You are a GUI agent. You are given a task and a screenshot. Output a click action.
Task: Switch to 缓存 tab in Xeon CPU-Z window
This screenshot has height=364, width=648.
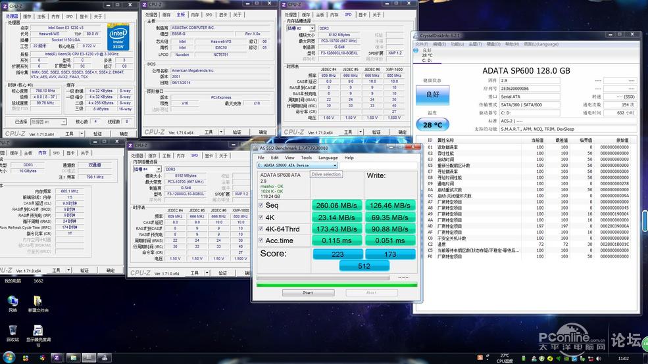click(x=27, y=16)
